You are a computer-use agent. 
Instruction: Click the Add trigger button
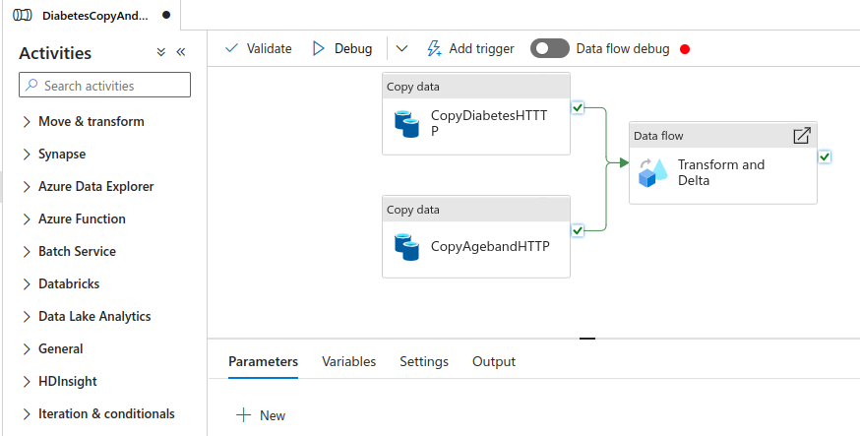470,48
